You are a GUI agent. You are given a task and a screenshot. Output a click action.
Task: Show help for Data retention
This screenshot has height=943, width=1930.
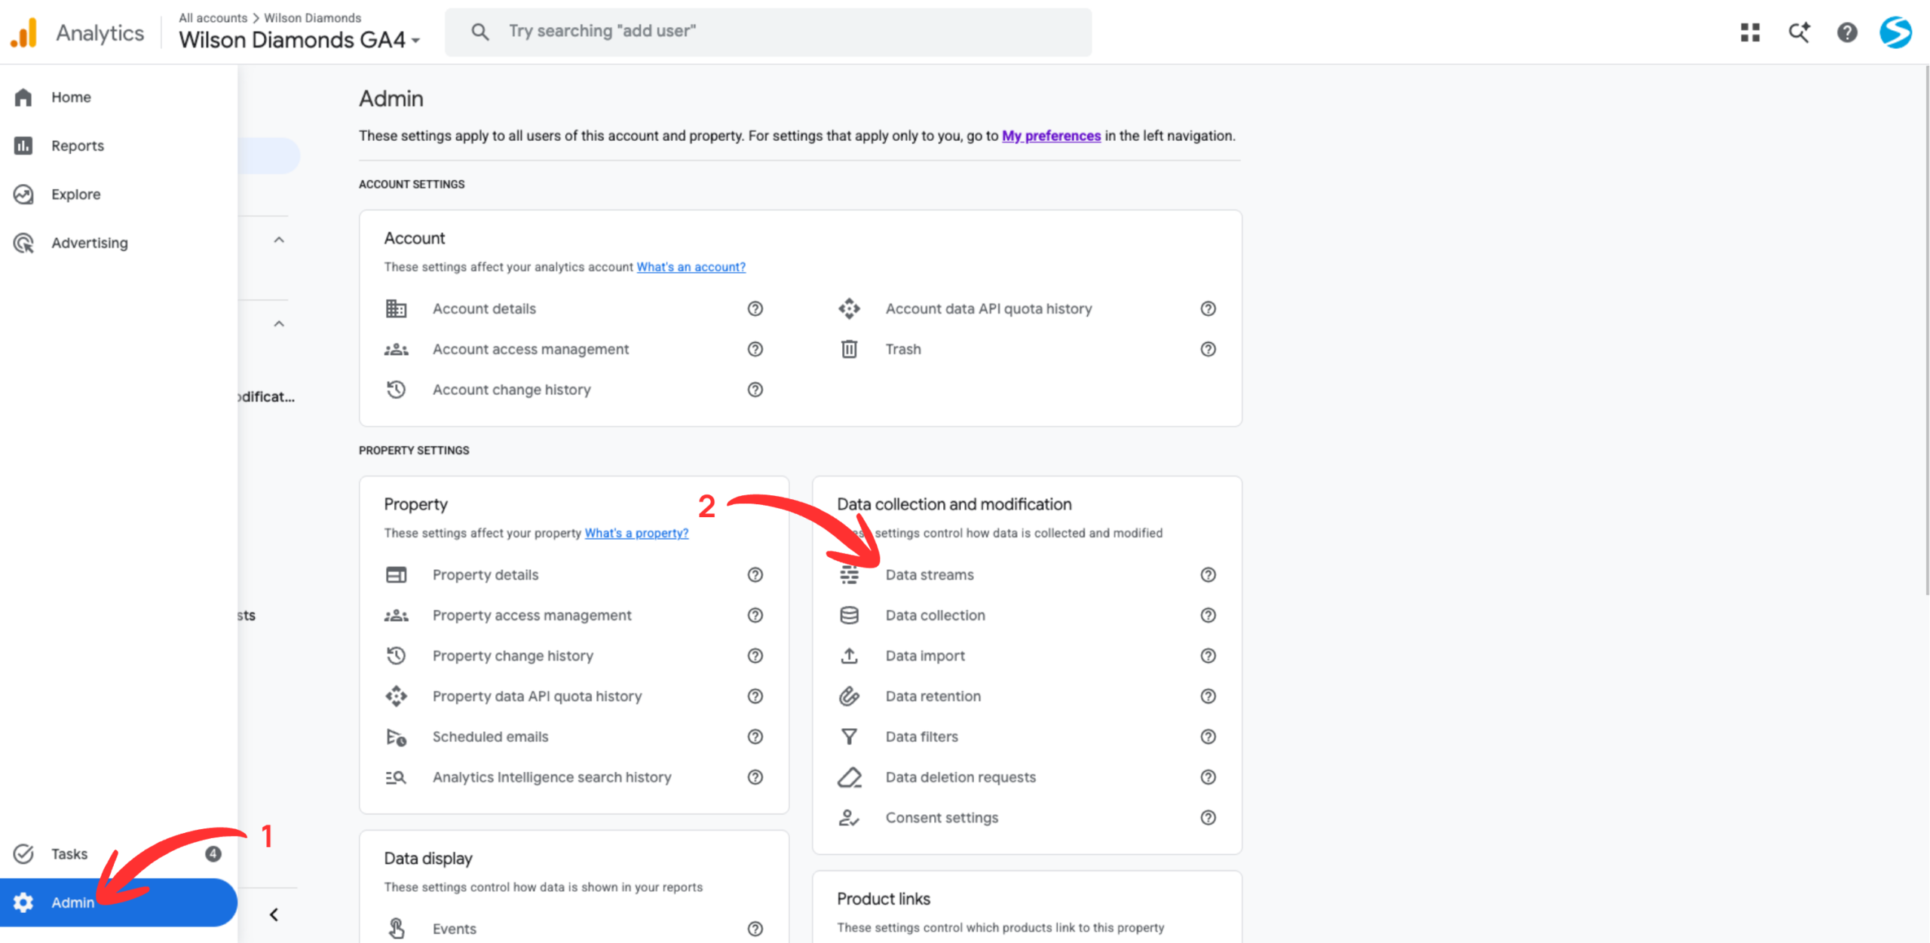[1208, 697]
